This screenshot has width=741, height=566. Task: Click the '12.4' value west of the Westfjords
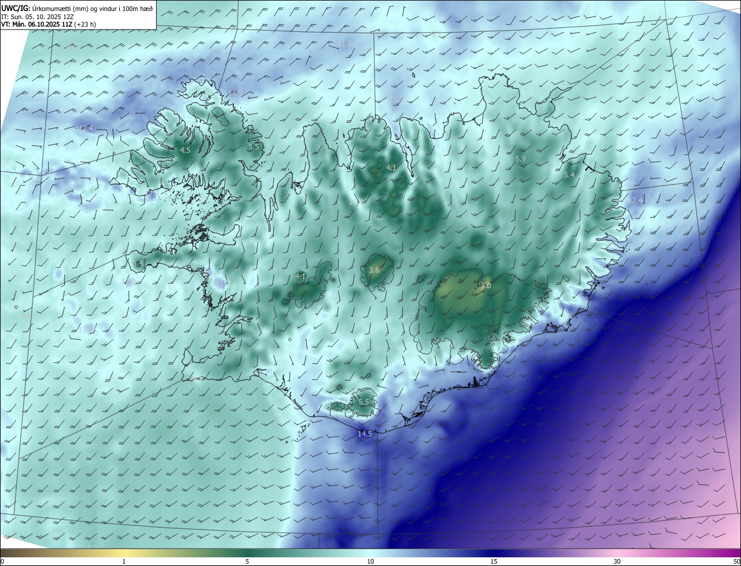tap(86, 128)
